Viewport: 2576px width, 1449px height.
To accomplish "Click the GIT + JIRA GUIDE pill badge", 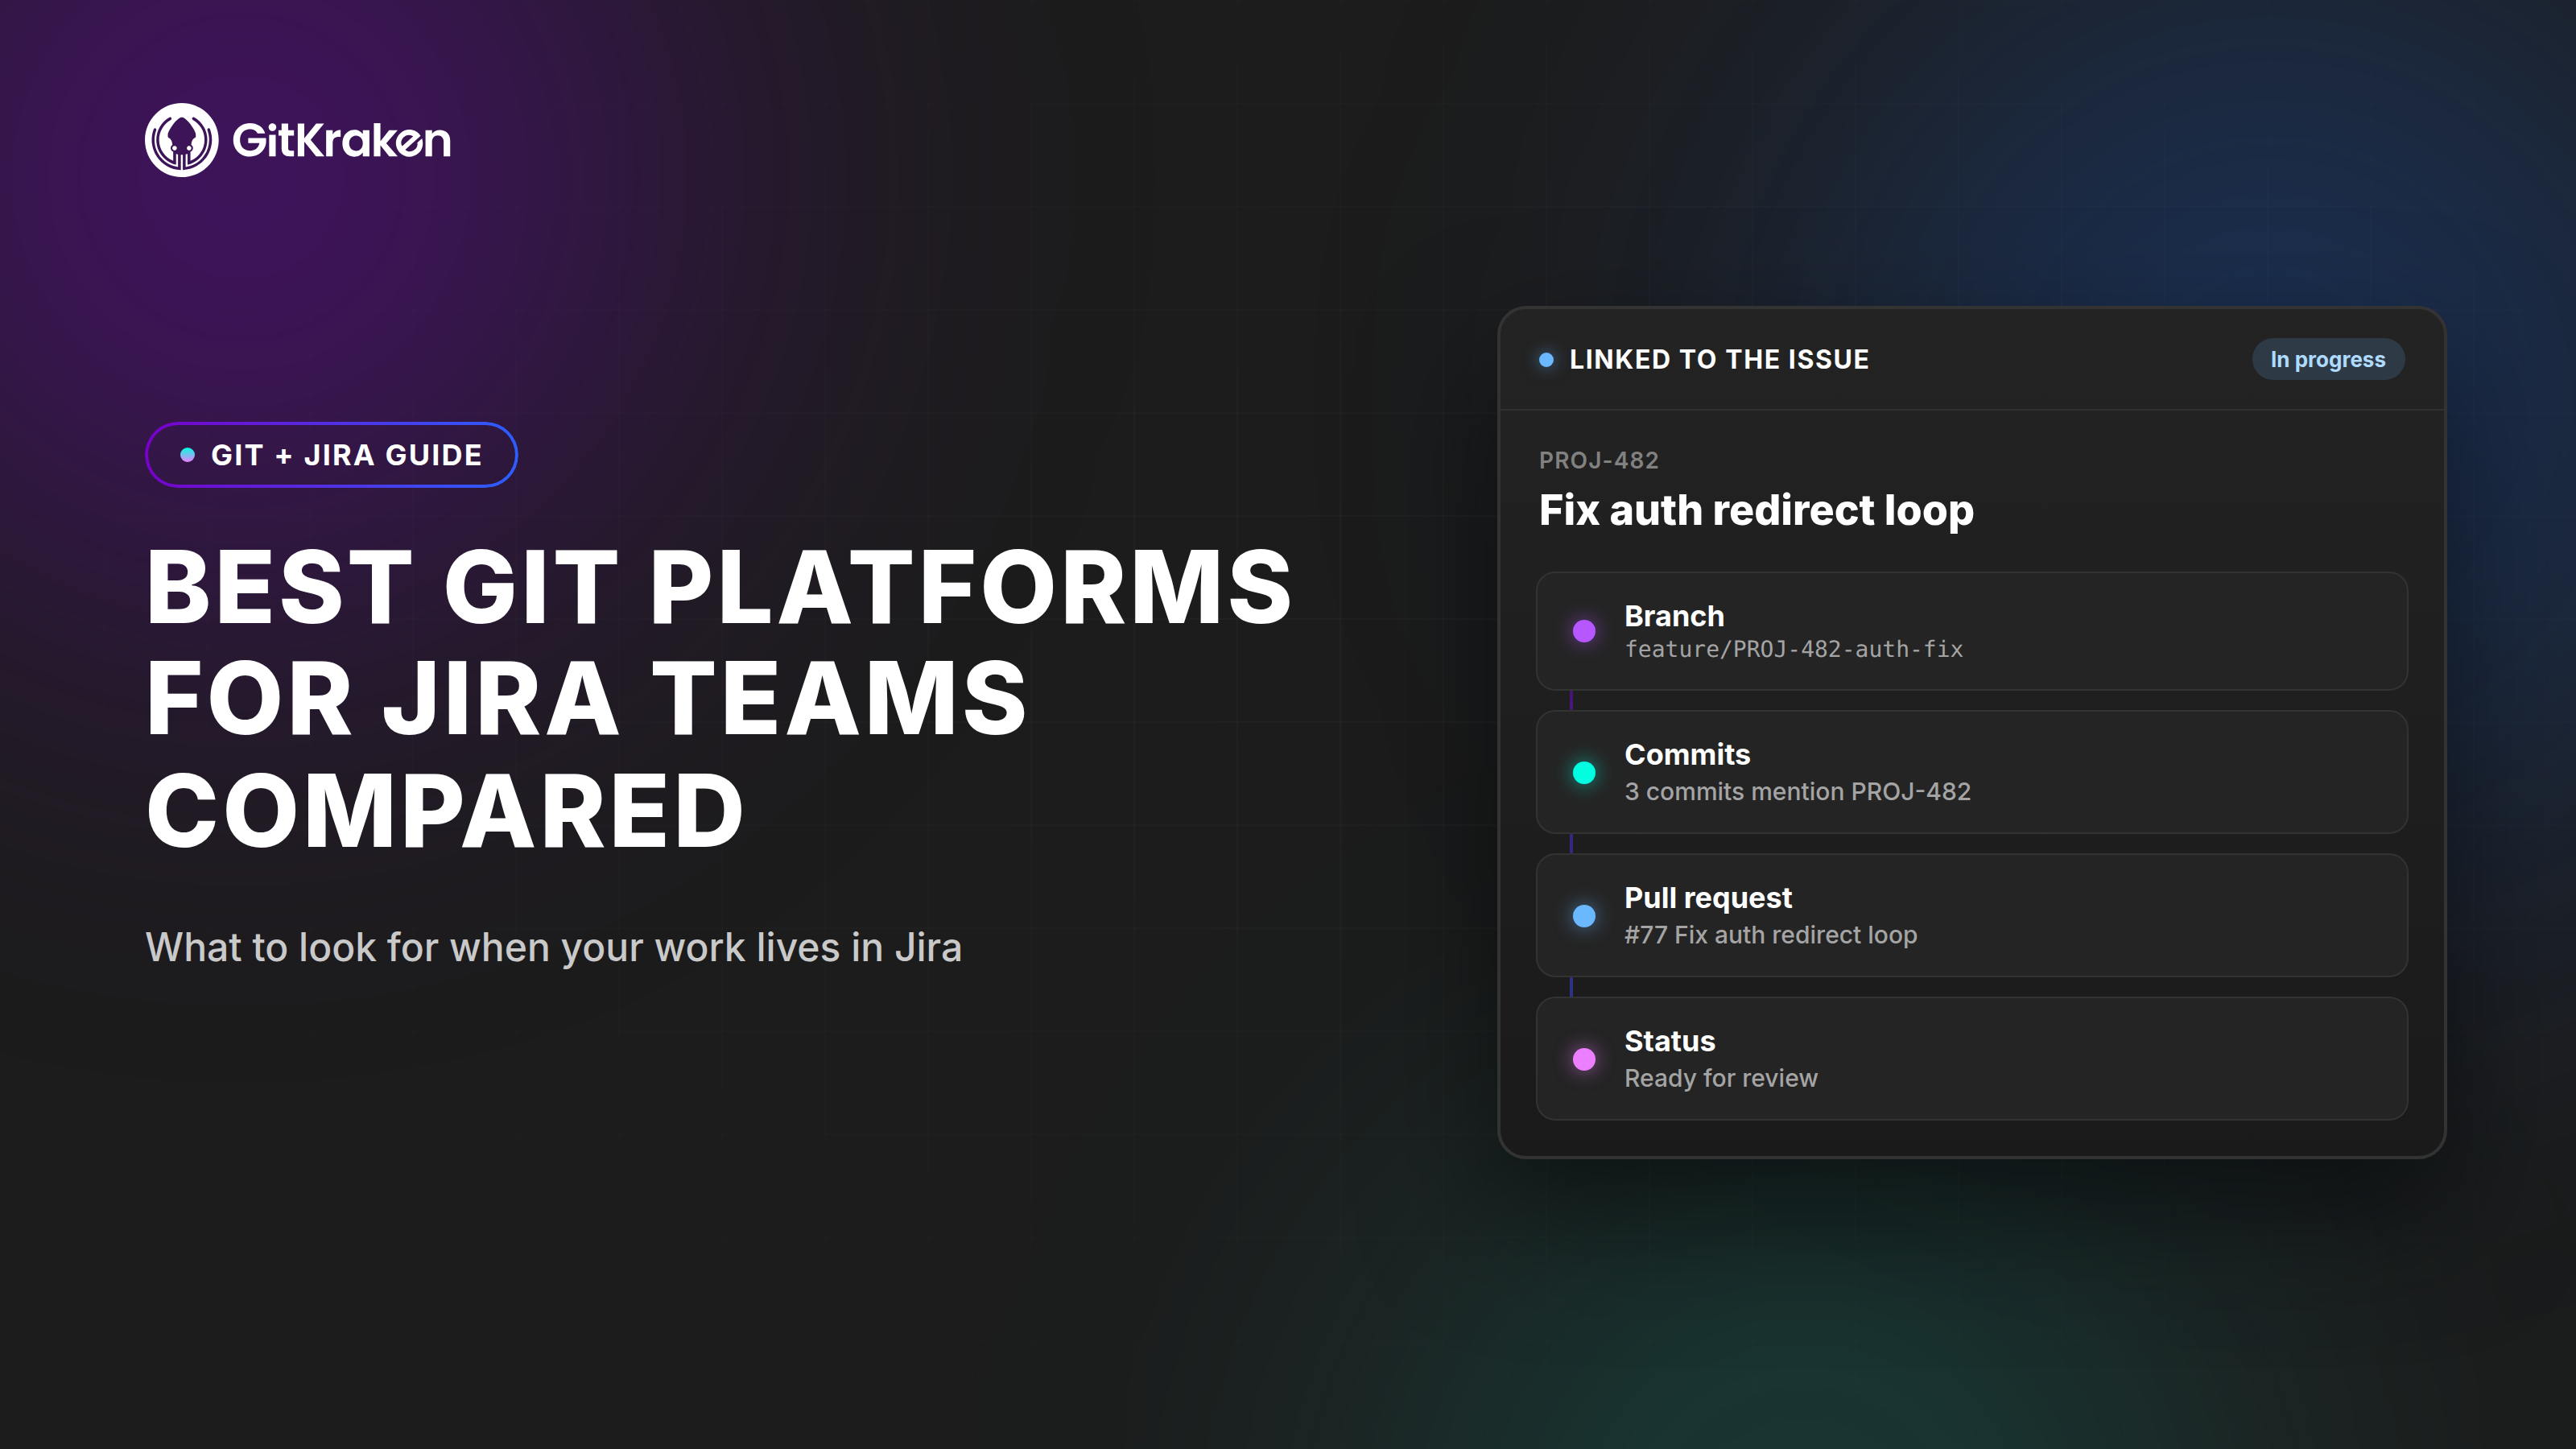I will coord(331,455).
